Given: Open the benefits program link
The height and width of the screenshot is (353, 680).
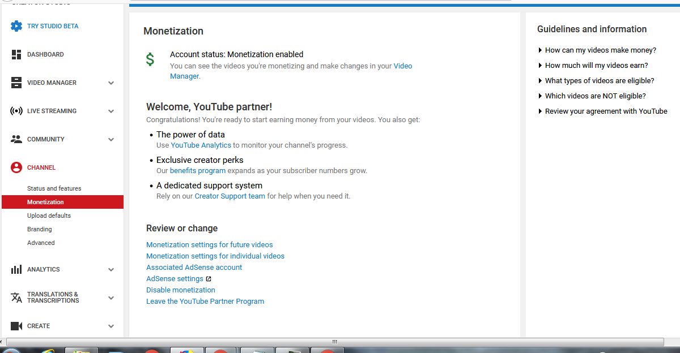Looking at the screenshot, I should pos(198,171).
